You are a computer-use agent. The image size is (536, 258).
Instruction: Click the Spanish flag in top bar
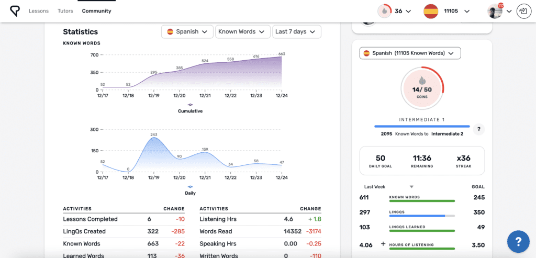point(431,11)
